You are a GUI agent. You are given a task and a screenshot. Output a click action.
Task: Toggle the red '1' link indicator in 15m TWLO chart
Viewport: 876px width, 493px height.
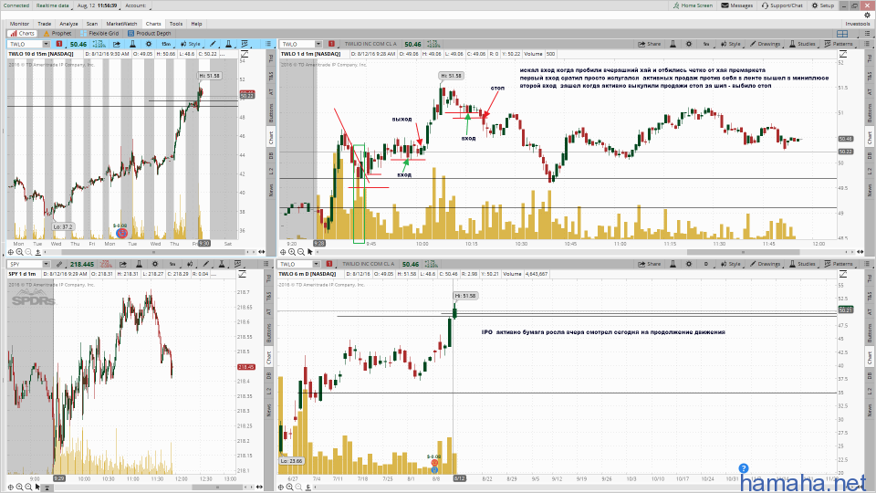[x=58, y=44]
